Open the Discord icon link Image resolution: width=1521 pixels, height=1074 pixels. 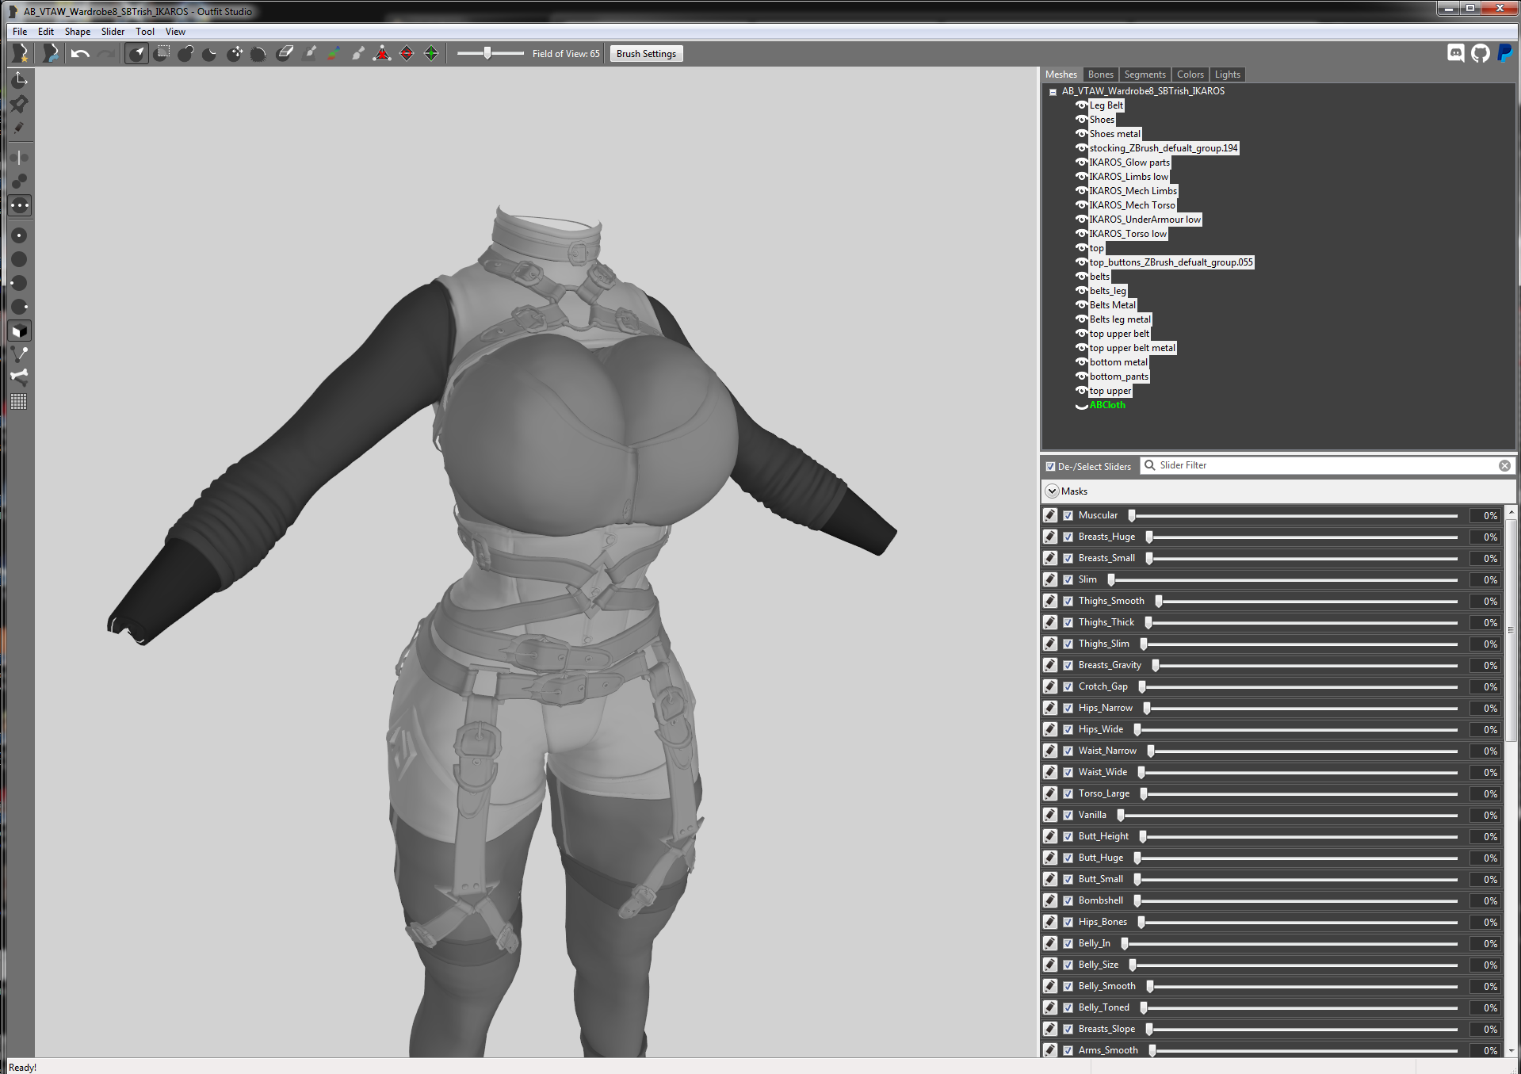[1455, 53]
